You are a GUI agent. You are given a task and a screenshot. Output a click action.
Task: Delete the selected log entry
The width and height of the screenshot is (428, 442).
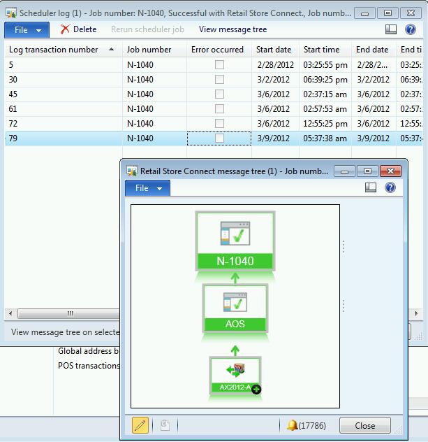(x=78, y=29)
